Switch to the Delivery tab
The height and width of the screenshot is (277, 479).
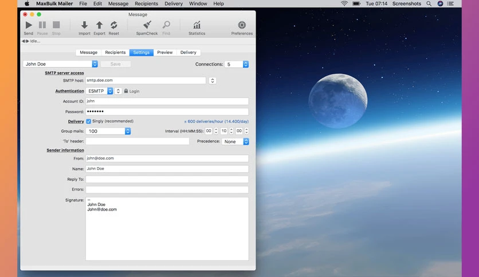(188, 53)
